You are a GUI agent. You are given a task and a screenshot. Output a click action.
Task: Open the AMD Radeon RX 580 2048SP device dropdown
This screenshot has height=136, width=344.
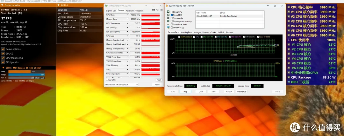[121, 85]
